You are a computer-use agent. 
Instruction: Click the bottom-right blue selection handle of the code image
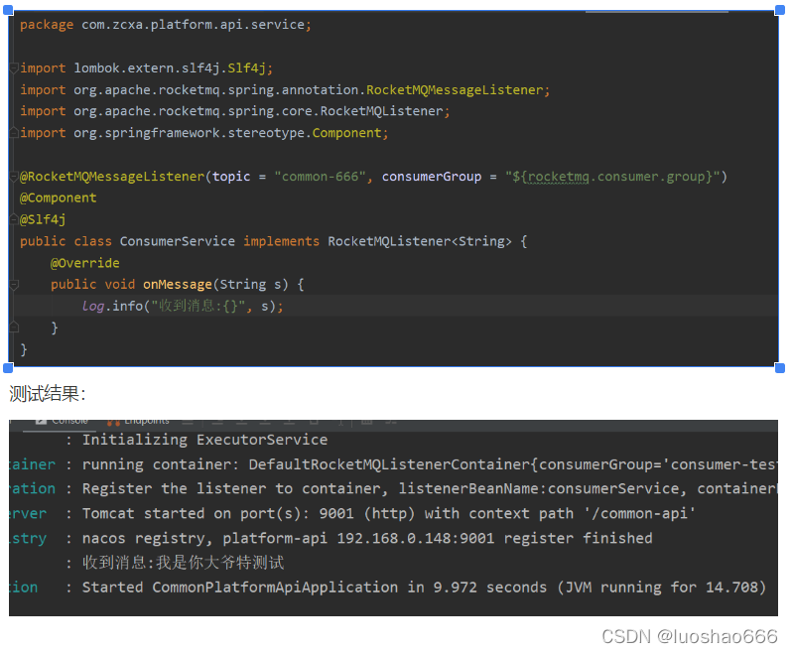779,368
